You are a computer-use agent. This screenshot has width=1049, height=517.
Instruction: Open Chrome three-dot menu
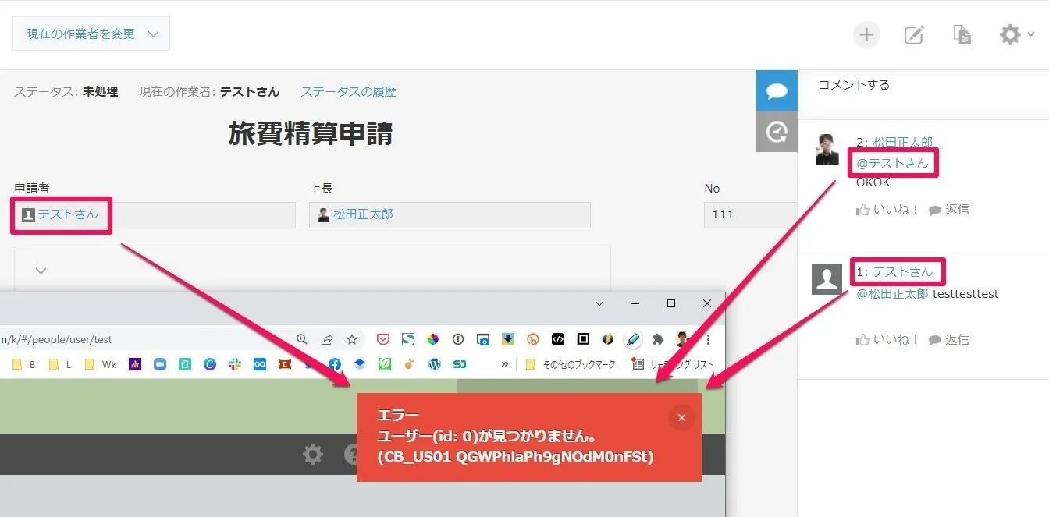tap(708, 339)
